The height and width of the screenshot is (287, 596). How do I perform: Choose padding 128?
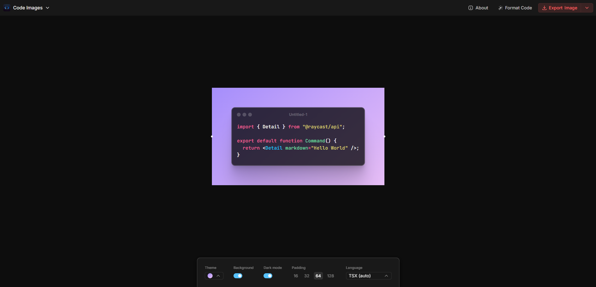[x=330, y=276]
